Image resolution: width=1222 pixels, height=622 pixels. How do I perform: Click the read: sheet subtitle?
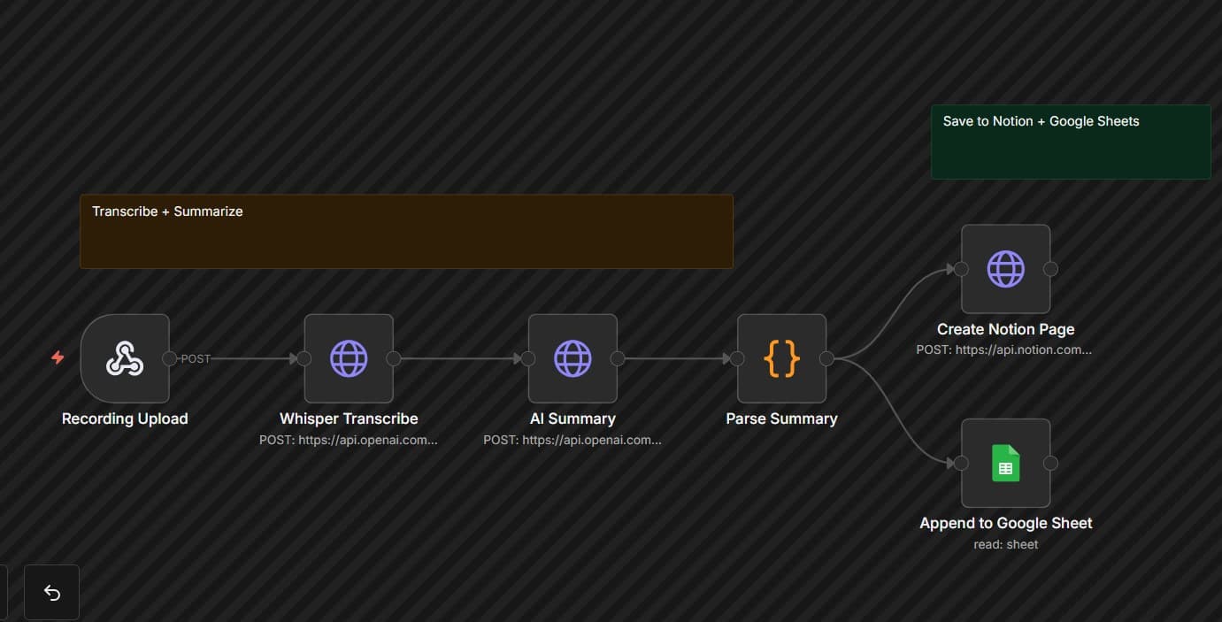[1005, 544]
